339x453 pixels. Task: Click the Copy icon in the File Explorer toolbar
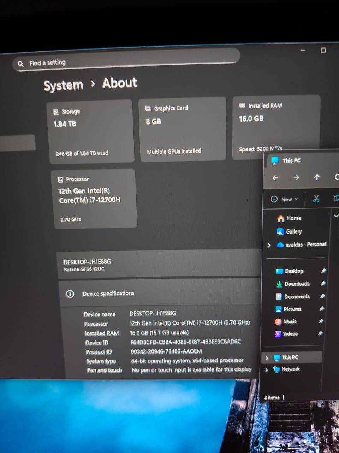click(336, 198)
